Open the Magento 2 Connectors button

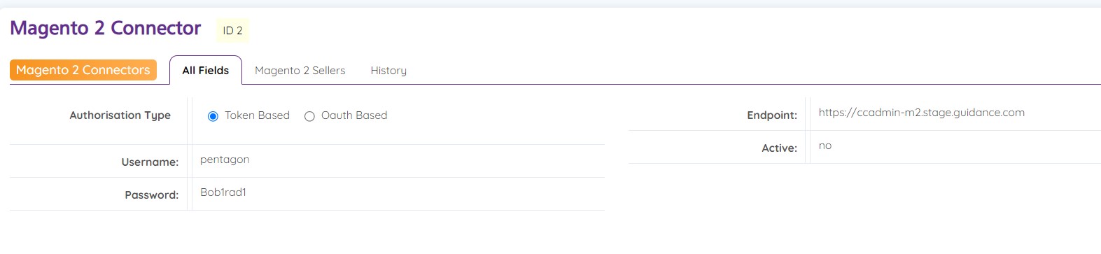pyautogui.click(x=83, y=70)
